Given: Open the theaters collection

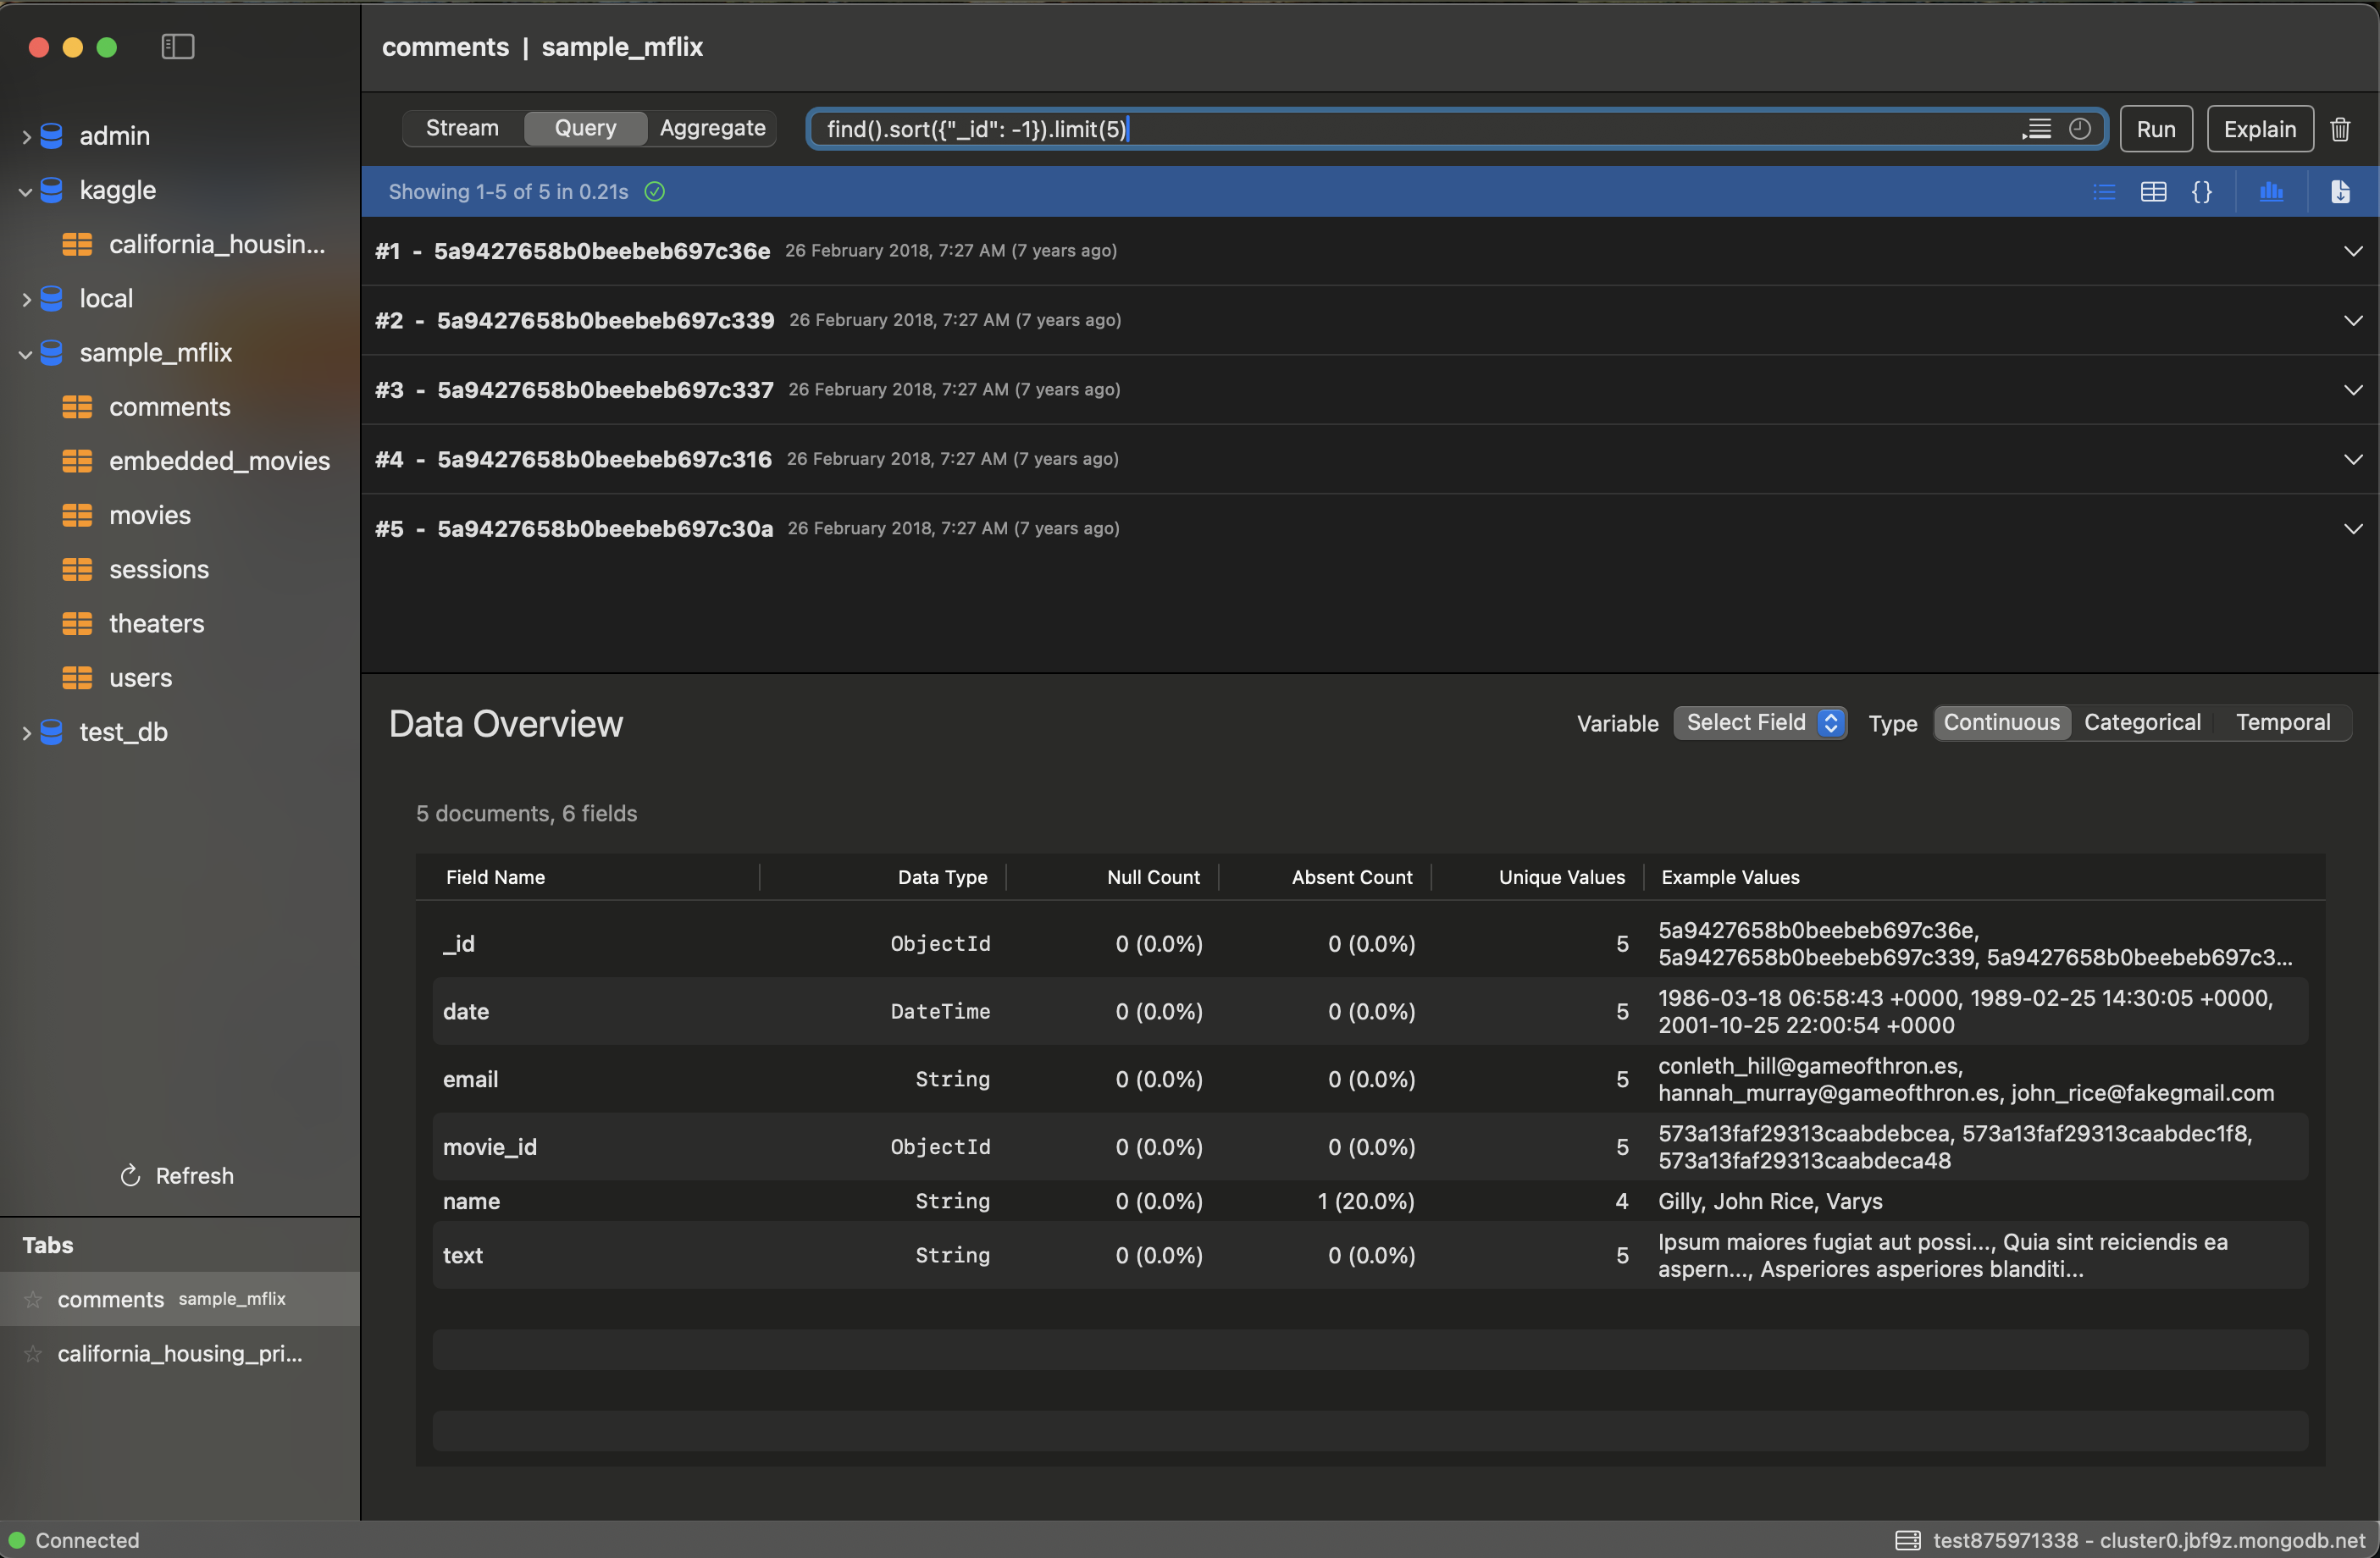Looking at the screenshot, I should (156, 623).
